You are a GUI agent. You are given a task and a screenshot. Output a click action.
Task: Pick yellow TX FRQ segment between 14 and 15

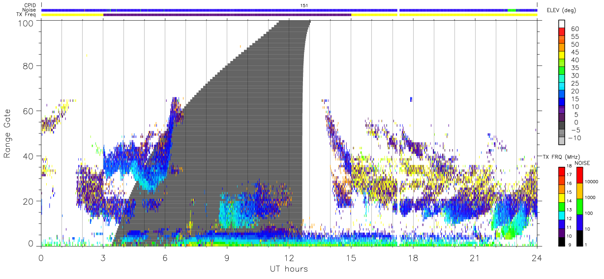click(x=561, y=198)
